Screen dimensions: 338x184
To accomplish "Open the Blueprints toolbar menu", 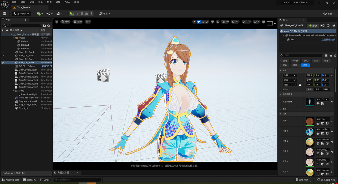I will (x=50, y=13).
